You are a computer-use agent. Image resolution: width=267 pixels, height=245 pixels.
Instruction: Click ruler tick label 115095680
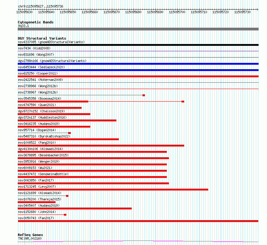tap(133, 12)
